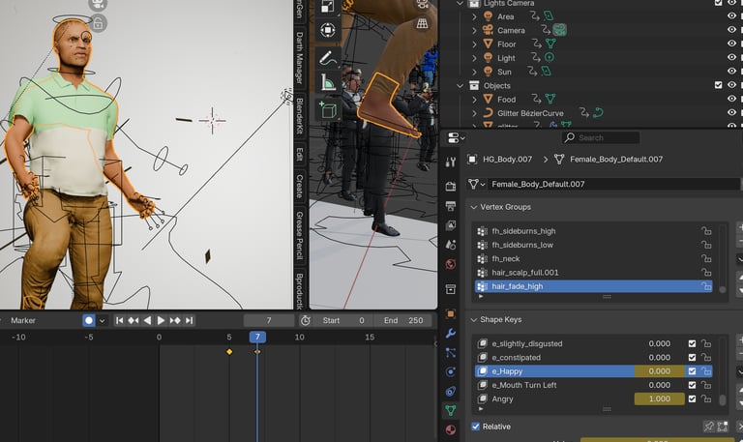Collapse the Objects collection in the outliner
The height and width of the screenshot is (442, 743).
tap(461, 85)
